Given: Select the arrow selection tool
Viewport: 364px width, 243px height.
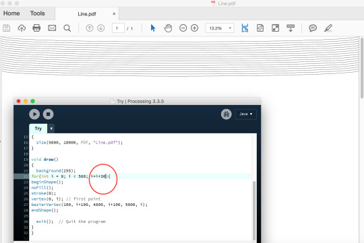Looking at the screenshot, I should click(153, 28).
